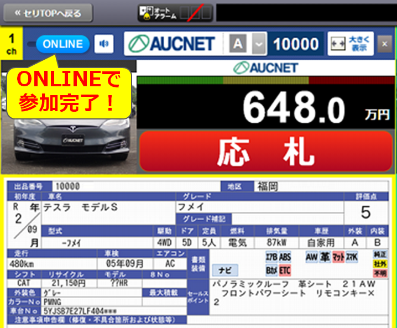Click the evaluation score 5
397x328 pixels.
(366, 212)
